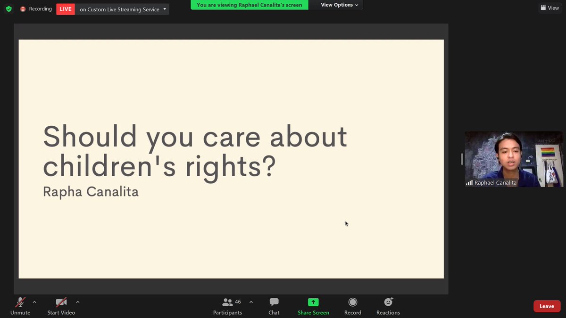Expand the arrow beside Participants count
The height and width of the screenshot is (318, 566).
tap(251, 302)
